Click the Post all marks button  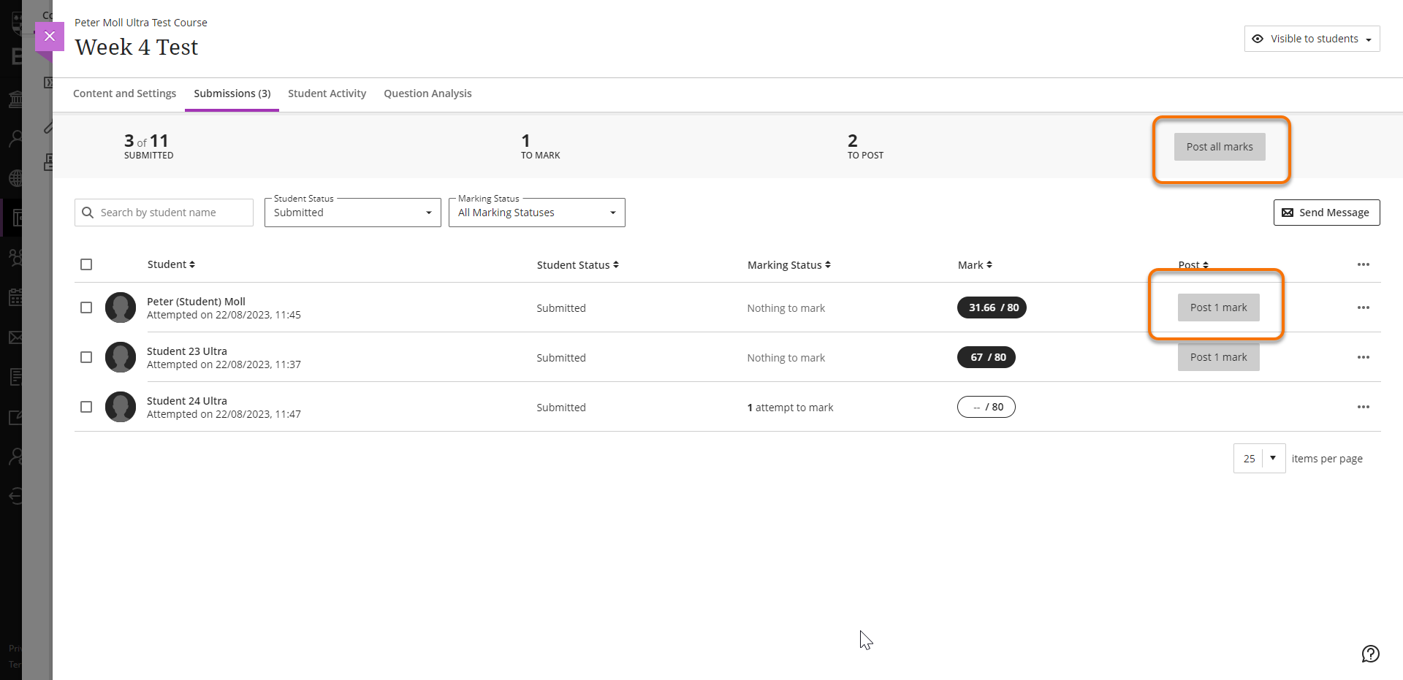[x=1219, y=147]
